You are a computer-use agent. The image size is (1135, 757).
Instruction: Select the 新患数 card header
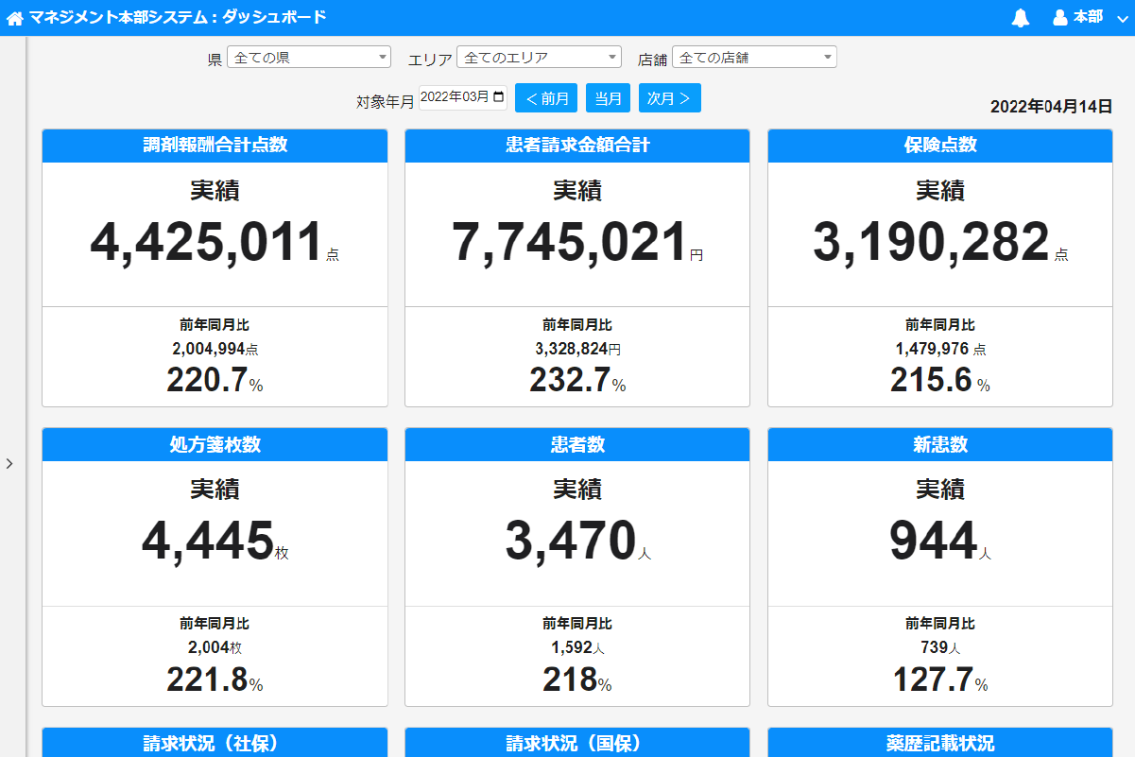pyautogui.click(x=940, y=444)
